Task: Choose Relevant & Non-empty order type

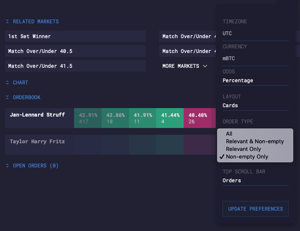Action: click(255, 141)
